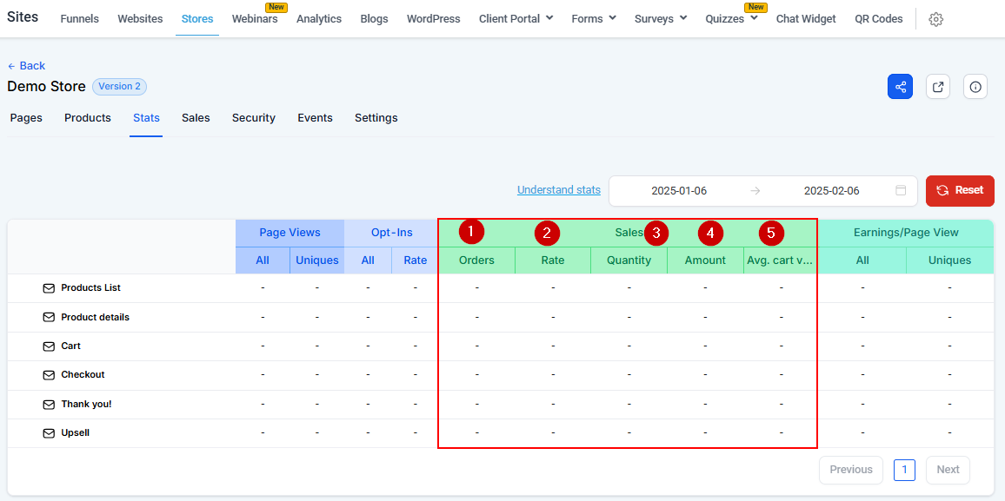Click the Earnings/Page View header
The width and height of the screenshot is (1005, 501).
(x=906, y=233)
